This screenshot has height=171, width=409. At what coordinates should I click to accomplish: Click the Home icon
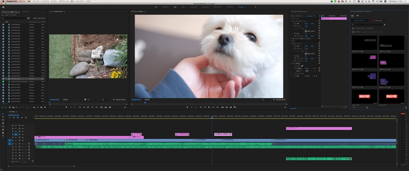[x=3, y=7]
